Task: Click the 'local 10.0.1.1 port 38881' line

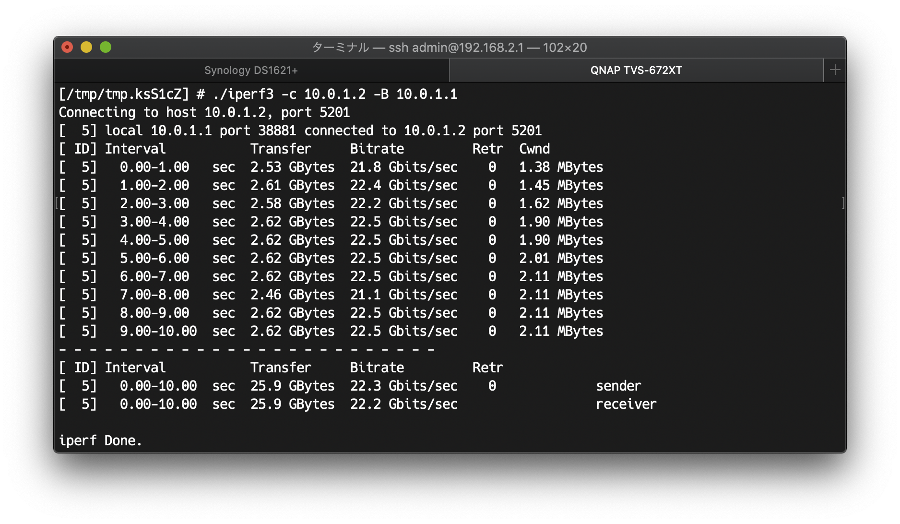Action: [x=300, y=131]
